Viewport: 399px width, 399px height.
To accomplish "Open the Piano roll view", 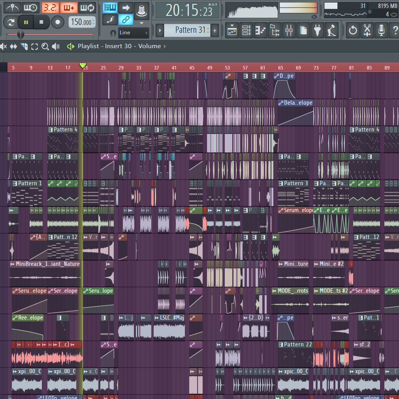I will 260,30.
